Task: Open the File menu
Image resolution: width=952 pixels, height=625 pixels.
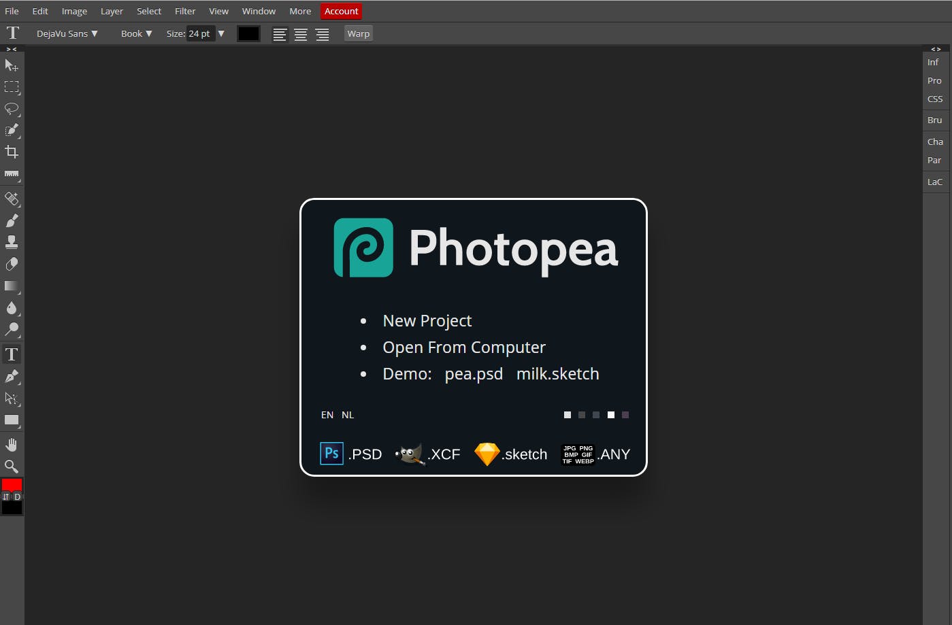Action: [x=12, y=12]
